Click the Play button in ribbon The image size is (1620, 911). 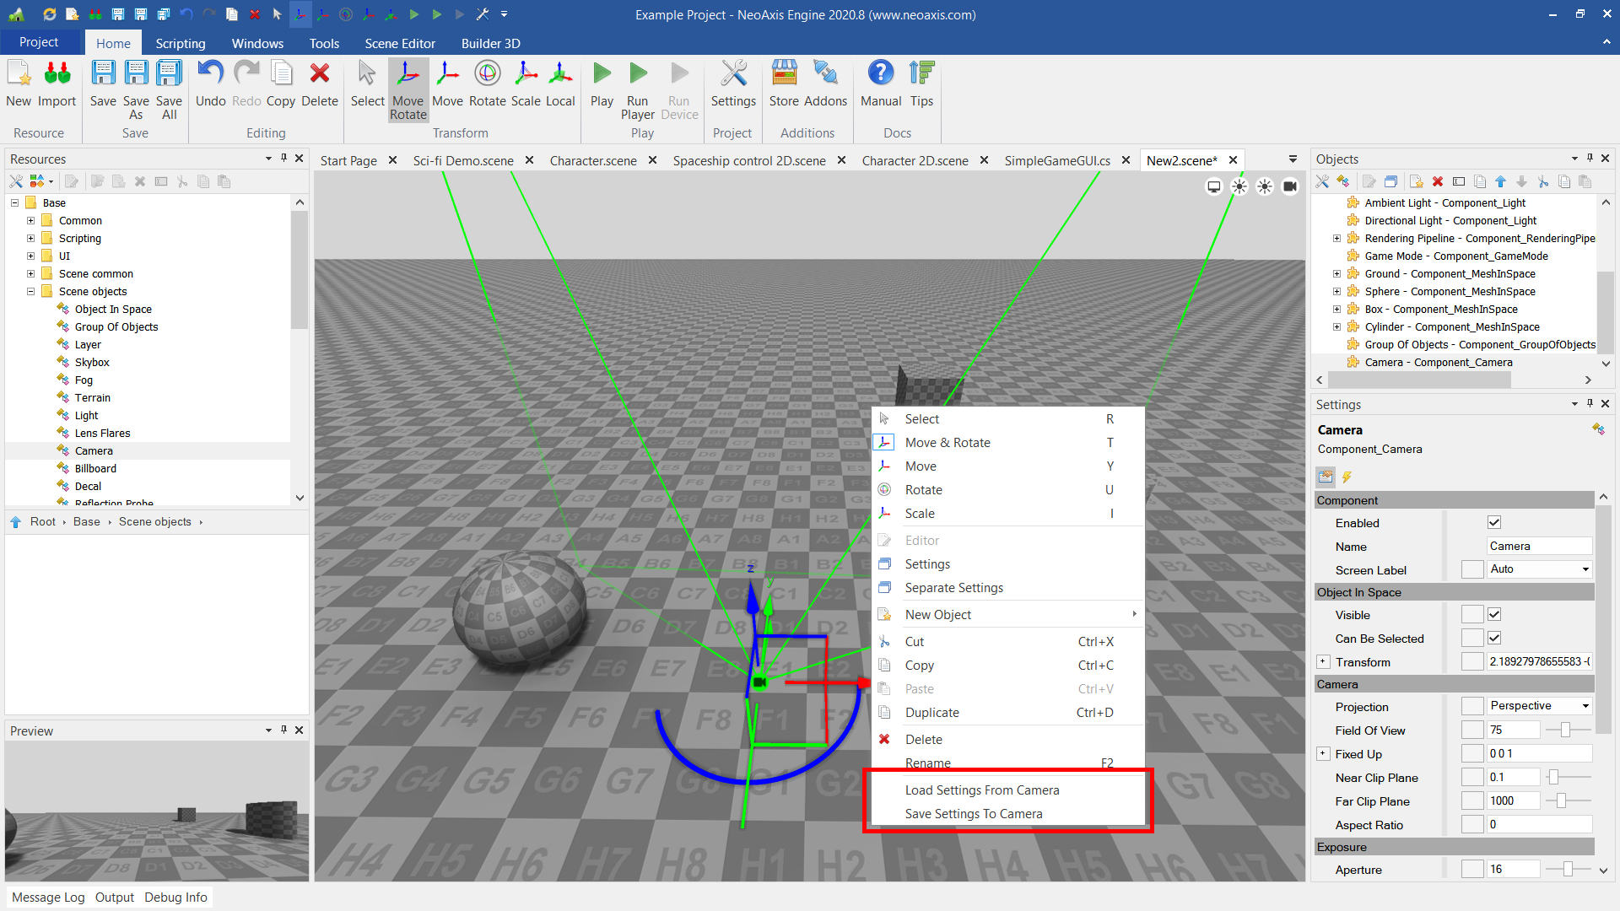(602, 84)
